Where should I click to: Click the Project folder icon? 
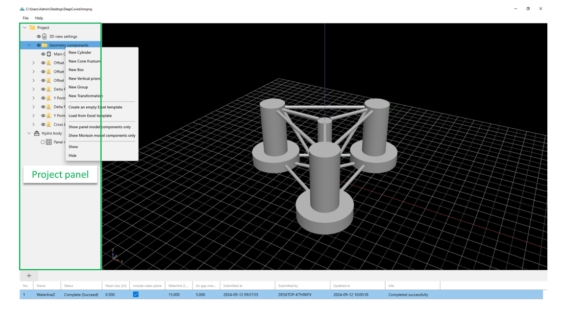[32, 27]
